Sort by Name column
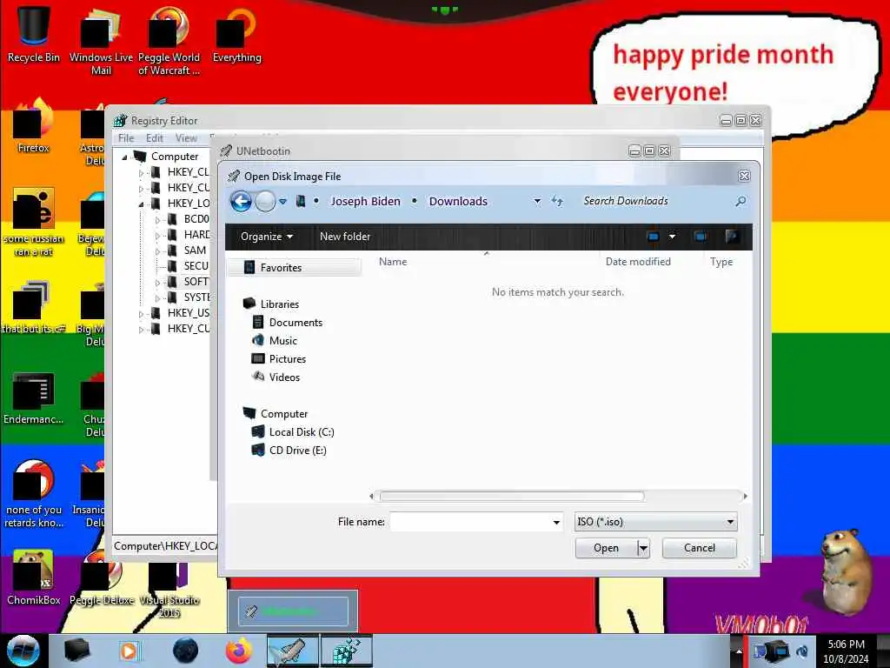Screen dimensions: 890x668 click(393, 262)
